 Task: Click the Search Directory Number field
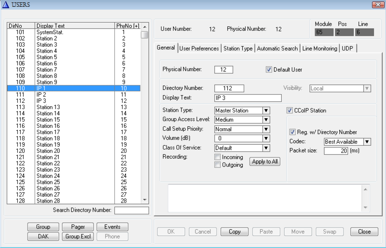pos(132,210)
